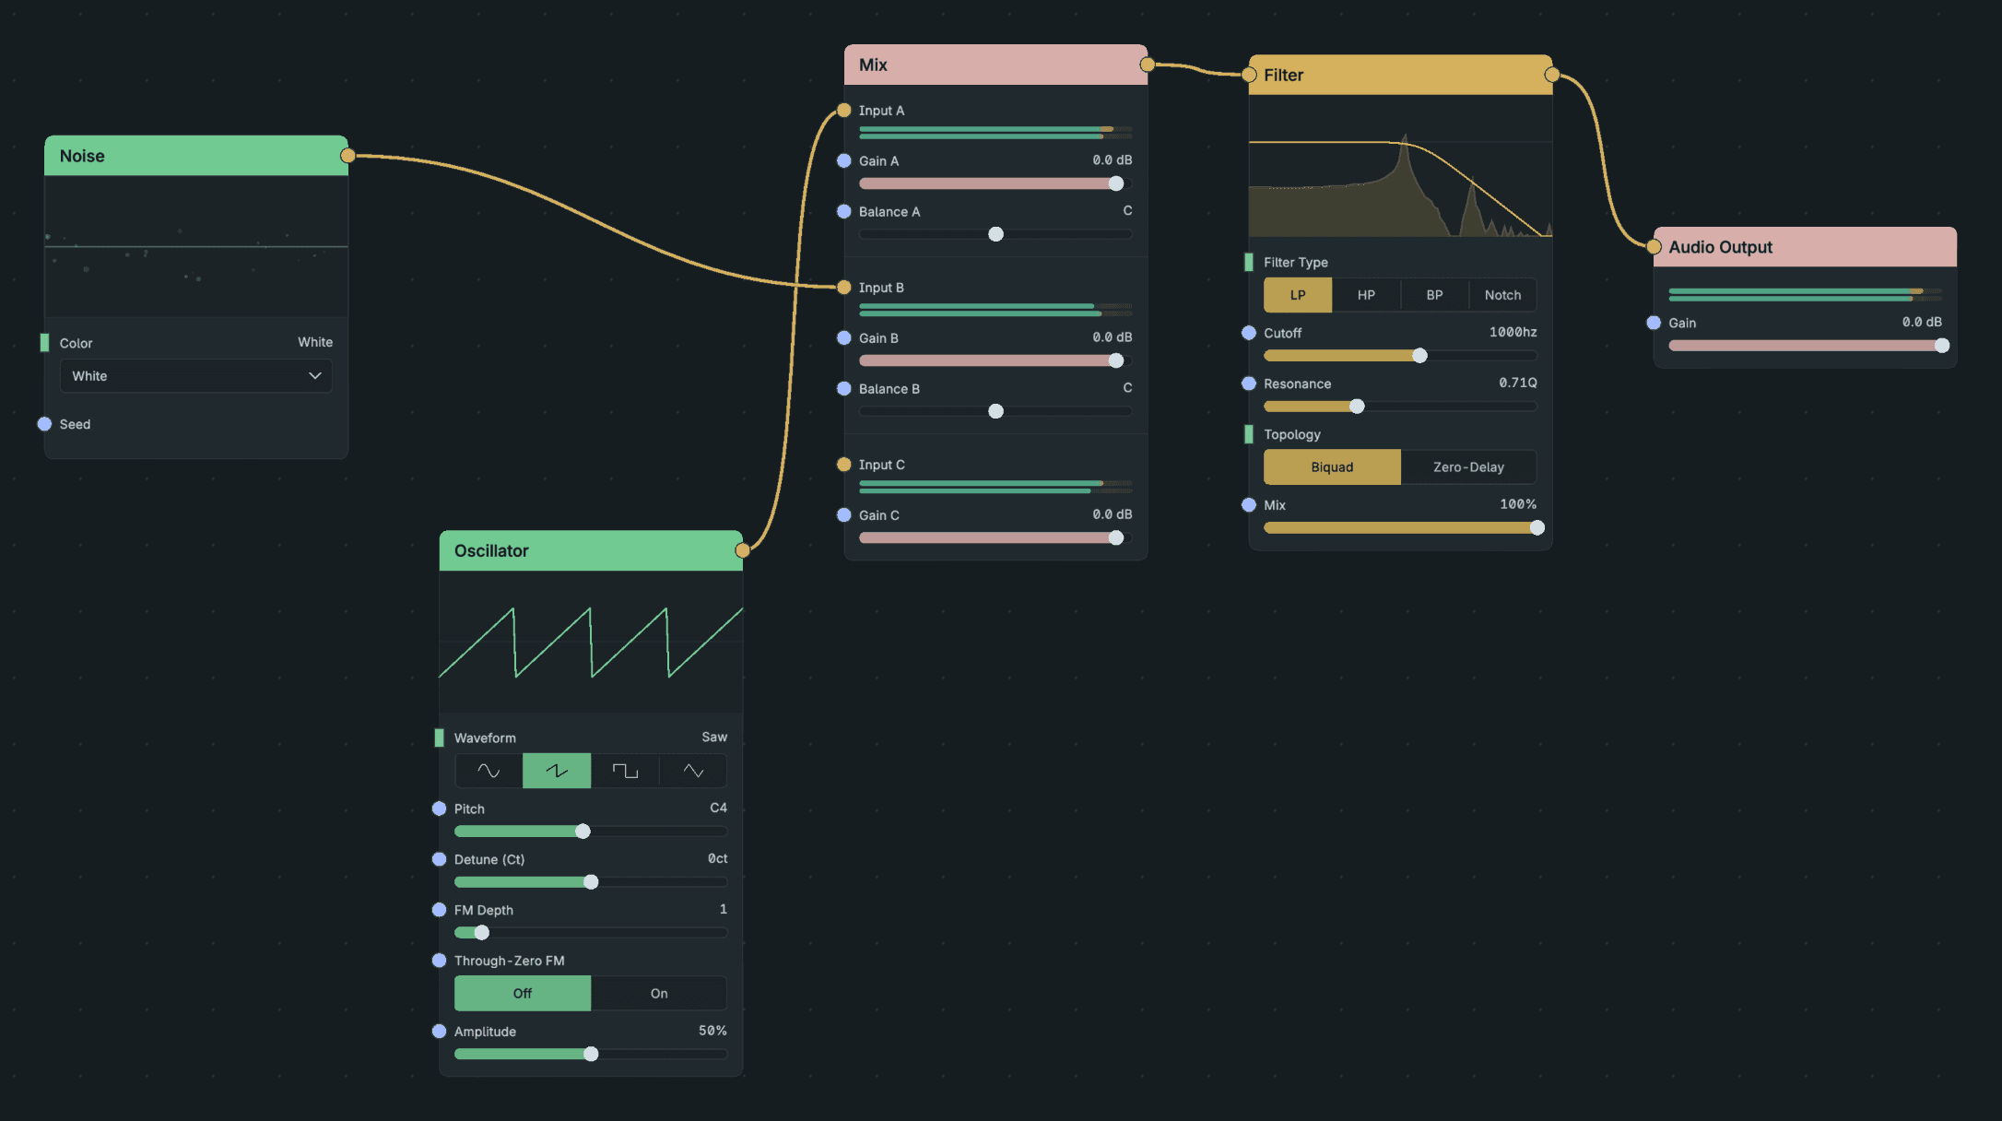Select the saw waveform icon

(557, 771)
